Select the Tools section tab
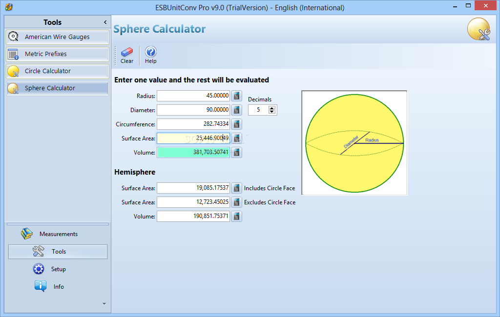 58,252
